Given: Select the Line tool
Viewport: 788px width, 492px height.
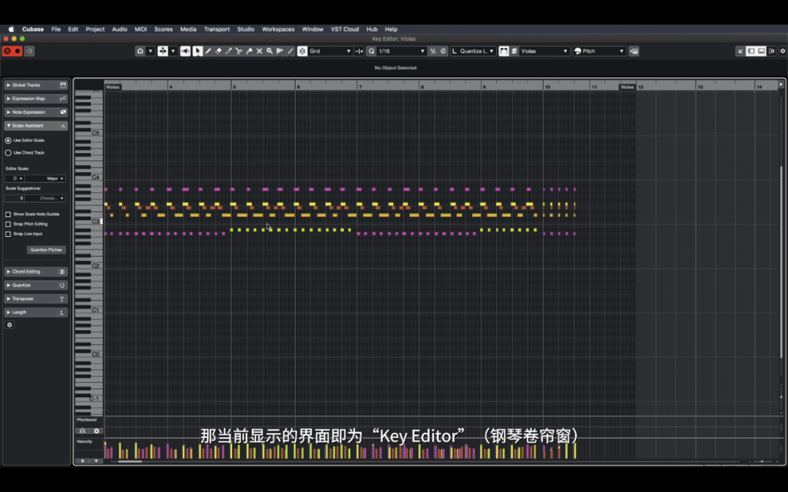Looking at the screenshot, I should pos(290,51).
